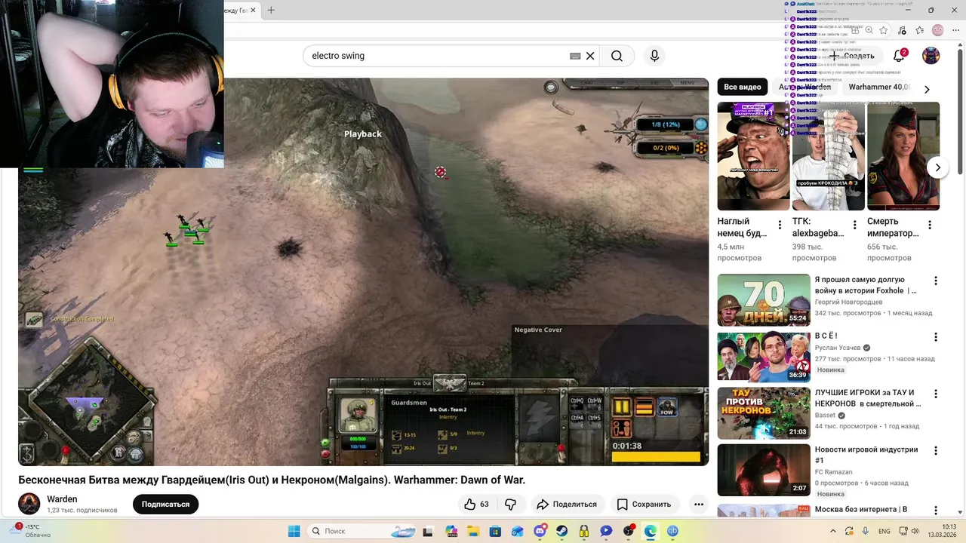Select the 'Warhammer 40,00' filter chip

coord(880,87)
